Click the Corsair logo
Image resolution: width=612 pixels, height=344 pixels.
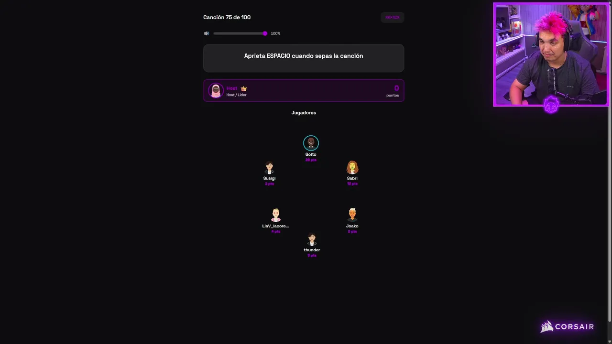(x=567, y=327)
